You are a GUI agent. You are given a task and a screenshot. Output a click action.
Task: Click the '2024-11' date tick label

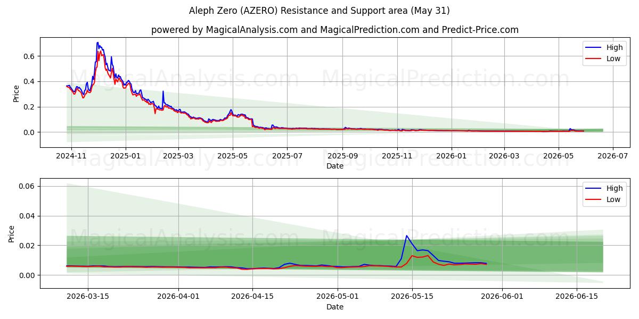click(x=71, y=156)
